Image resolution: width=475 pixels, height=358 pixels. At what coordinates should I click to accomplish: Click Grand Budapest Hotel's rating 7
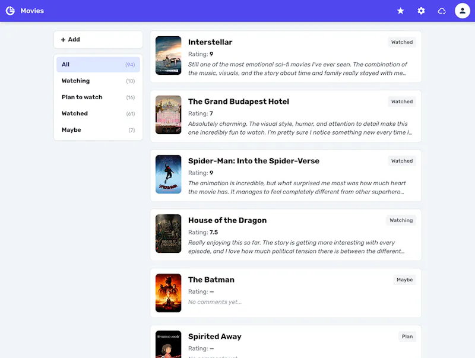(x=211, y=113)
